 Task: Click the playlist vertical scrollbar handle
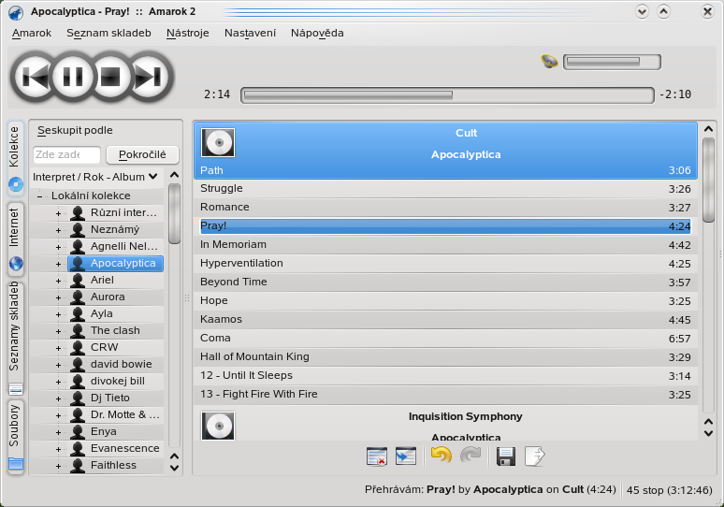click(708, 181)
